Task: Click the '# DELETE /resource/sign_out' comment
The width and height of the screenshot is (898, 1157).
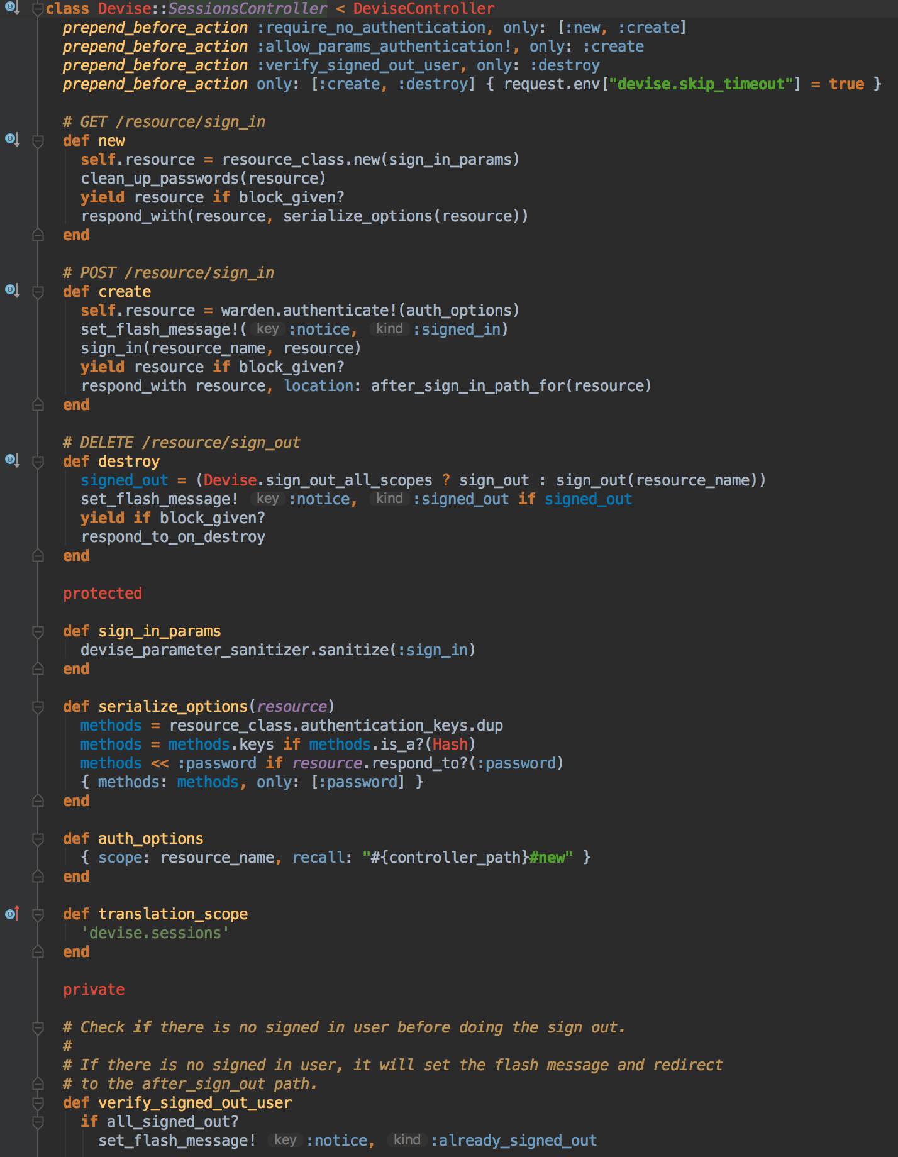Action: tap(182, 443)
